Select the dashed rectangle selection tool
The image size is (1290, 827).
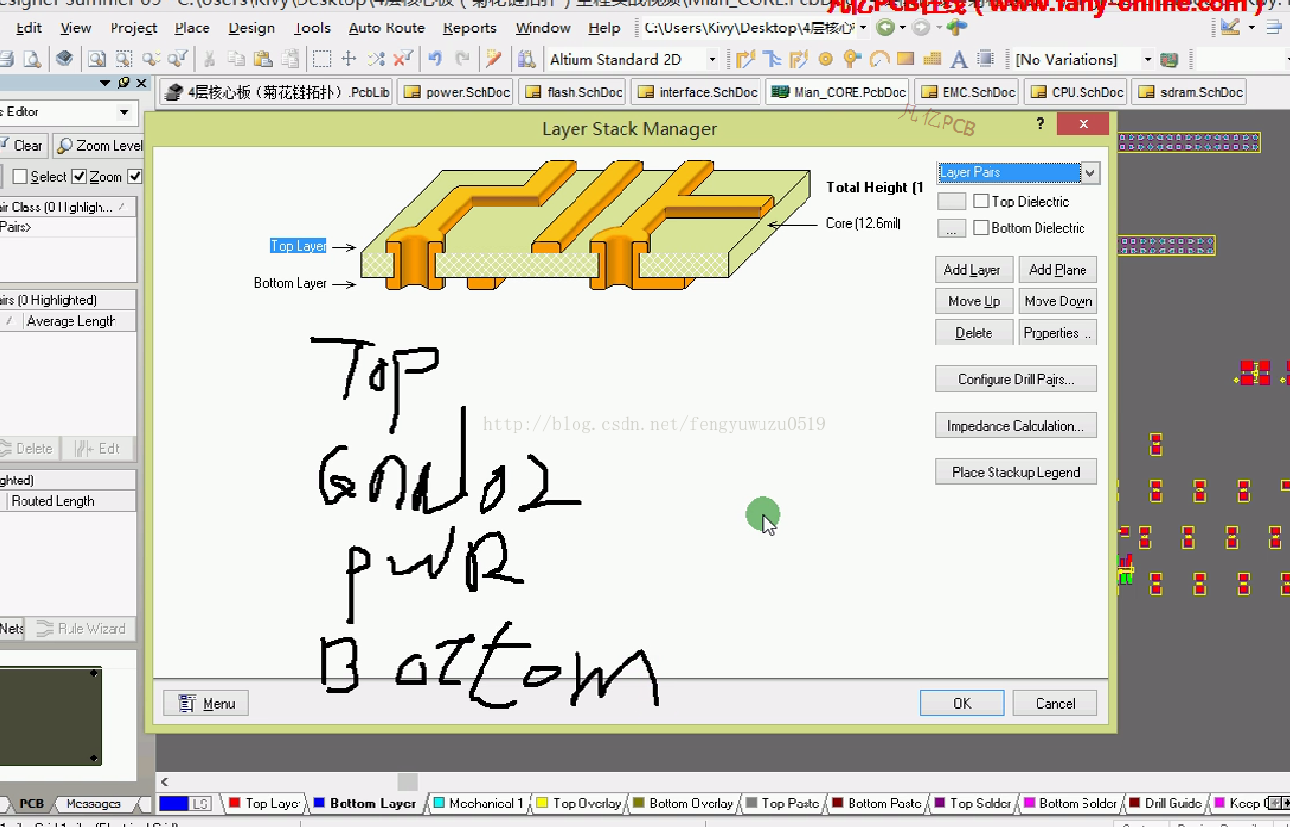322,59
